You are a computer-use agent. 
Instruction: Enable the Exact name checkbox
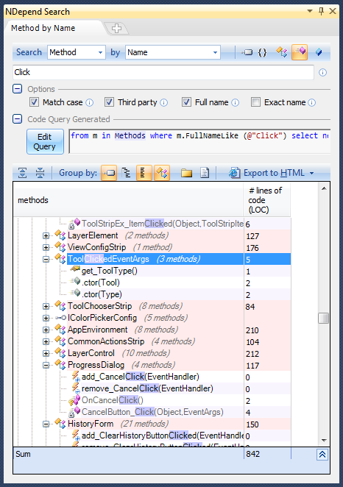pyautogui.click(x=255, y=102)
